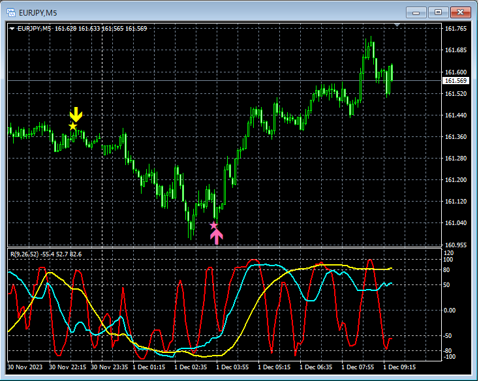
Task: Click the 161.120 price scale value
Action: pos(456,201)
